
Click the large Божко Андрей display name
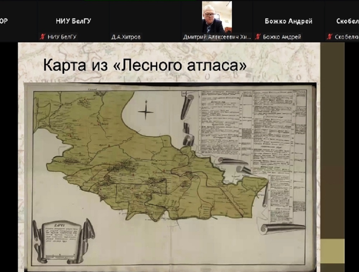289,21
